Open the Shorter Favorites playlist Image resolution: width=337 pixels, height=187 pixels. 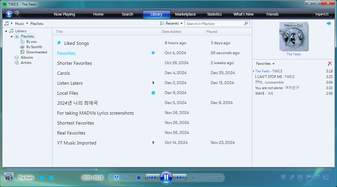click(x=74, y=63)
